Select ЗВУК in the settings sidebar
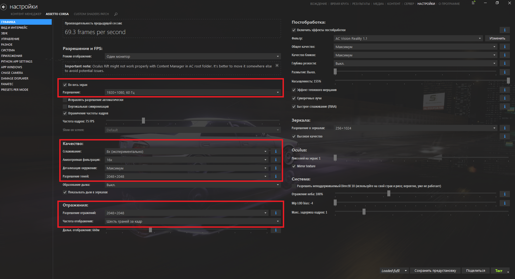The width and height of the screenshot is (515, 279). tap(4, 33)
